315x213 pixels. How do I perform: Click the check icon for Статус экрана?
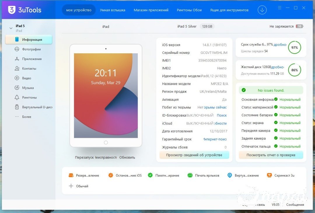tap(276, 122)
